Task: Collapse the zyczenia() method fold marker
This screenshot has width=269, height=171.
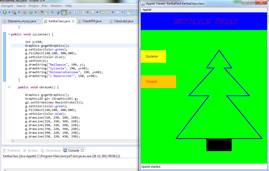Action: click(9, 34)
